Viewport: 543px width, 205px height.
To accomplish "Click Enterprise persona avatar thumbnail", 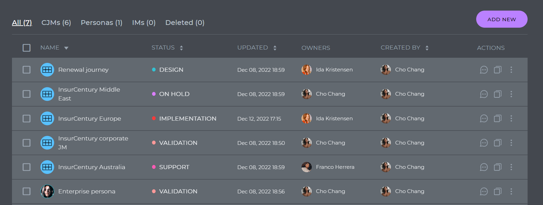I will [x=47, y=191].
